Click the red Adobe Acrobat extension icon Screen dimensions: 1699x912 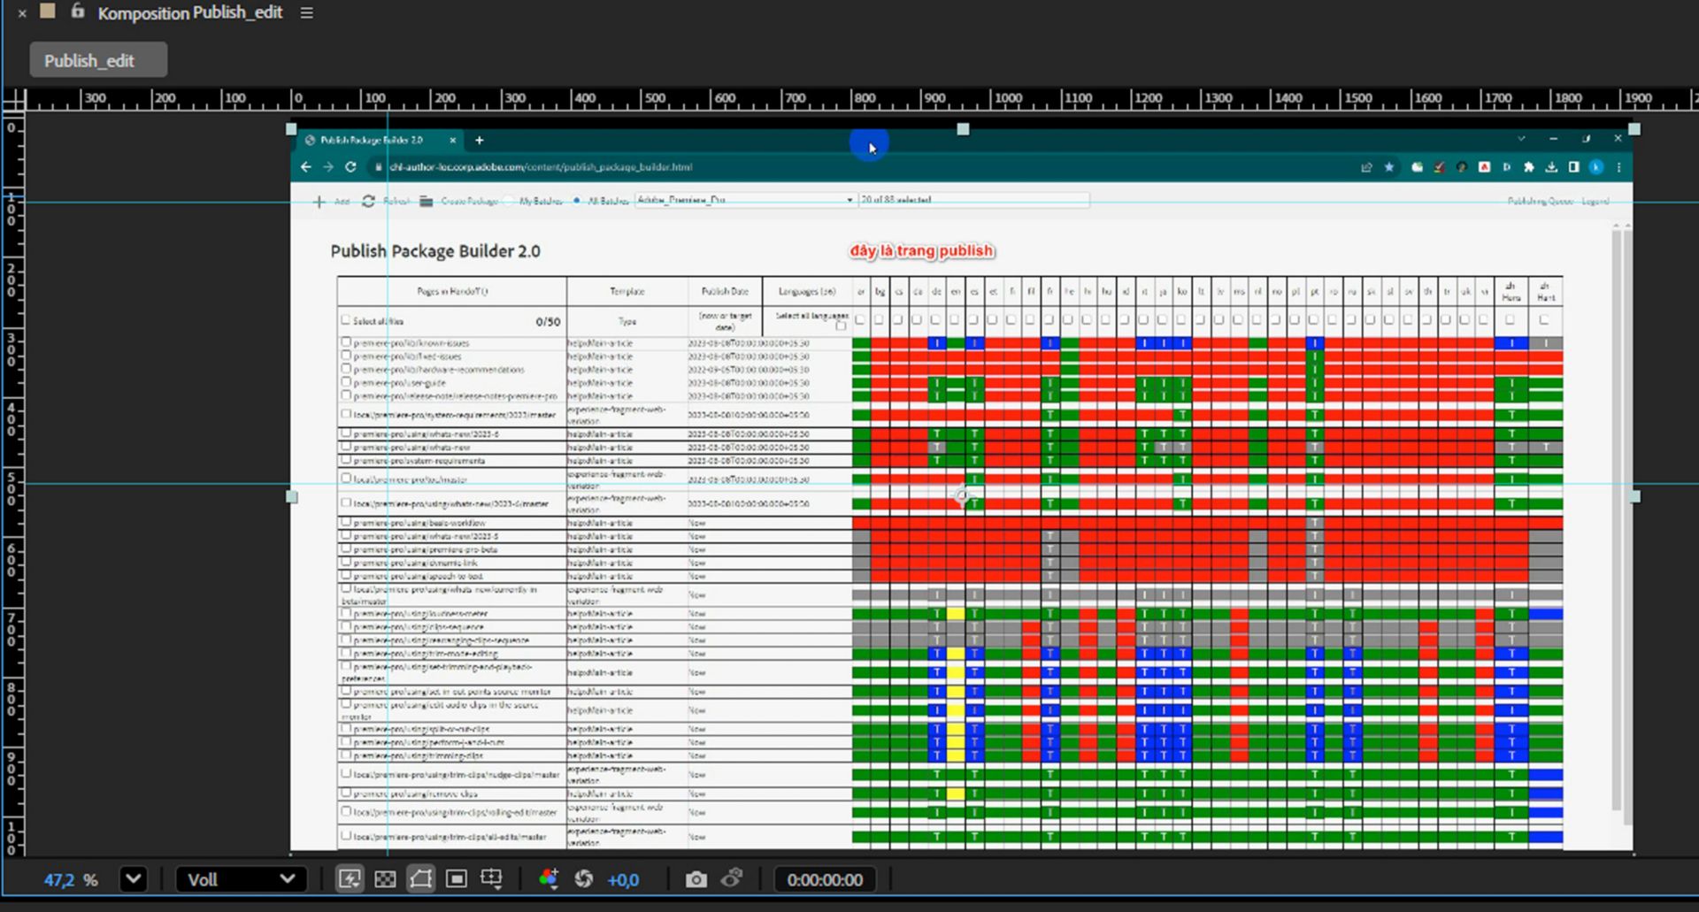[x=1484, y=167]
